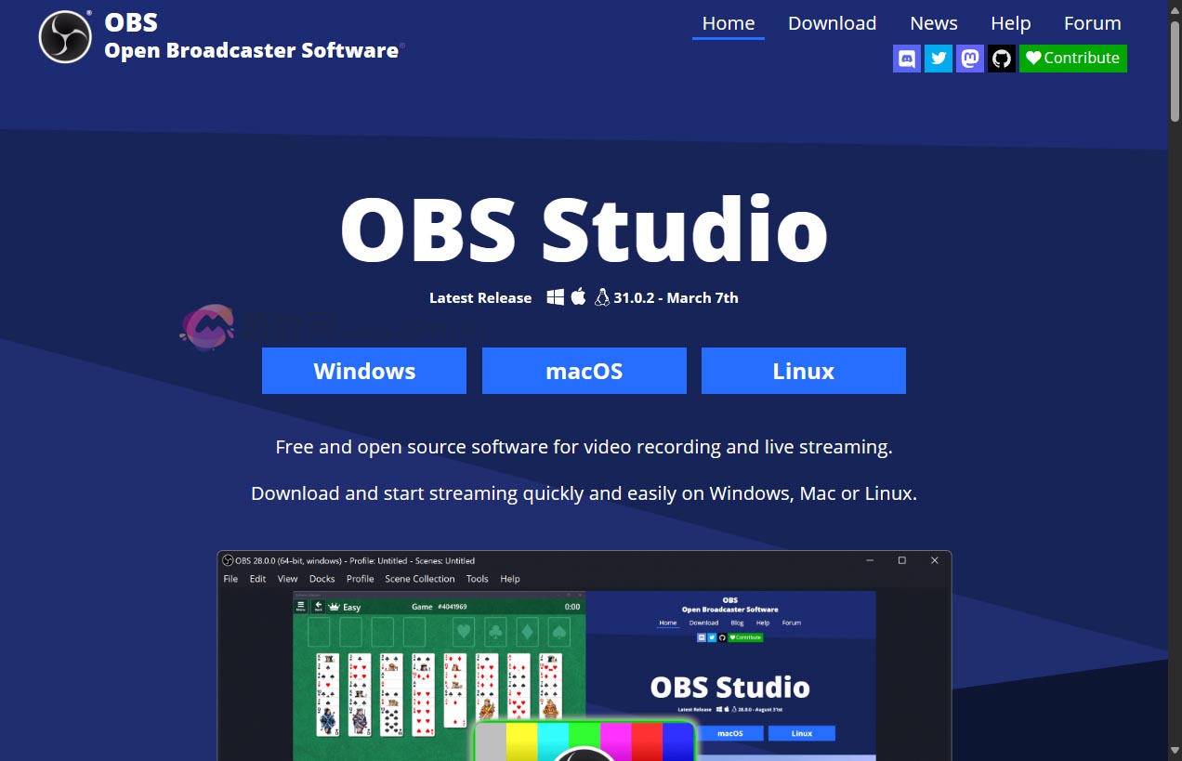1182x761 pixels.
Task: Open the OBS Mastodon profile
Action: point(969,58)
